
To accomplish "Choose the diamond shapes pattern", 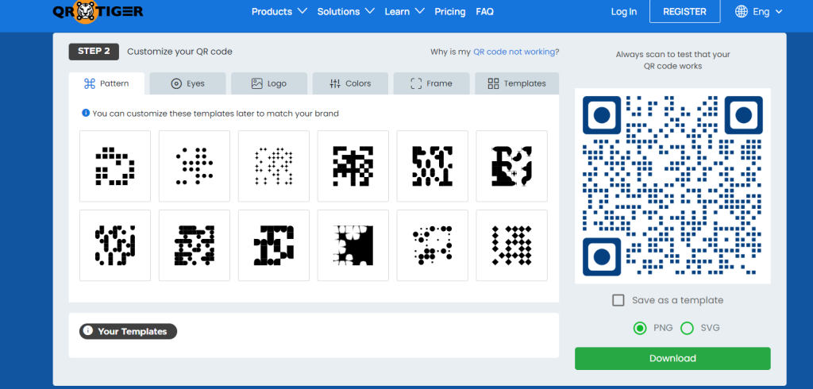I will point(512,245).
